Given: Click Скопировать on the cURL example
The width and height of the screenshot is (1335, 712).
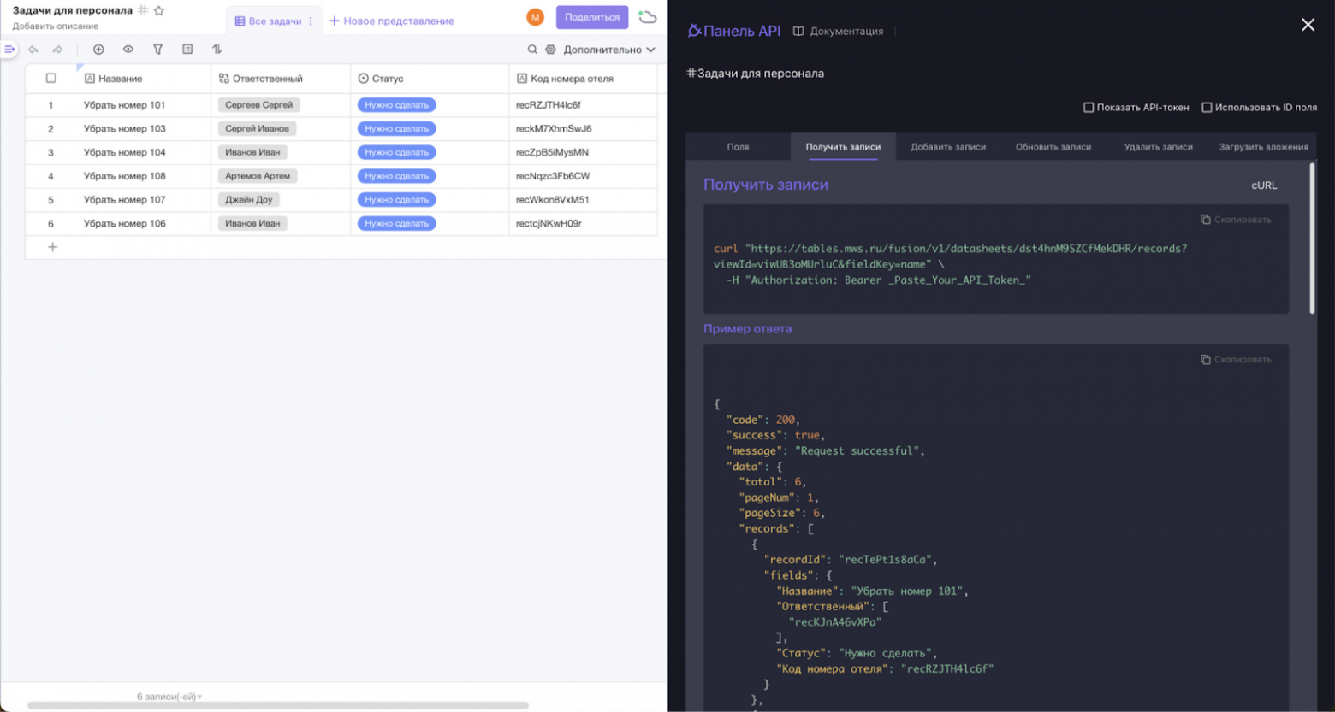Looking at the screenshot, I should 1235,219.
